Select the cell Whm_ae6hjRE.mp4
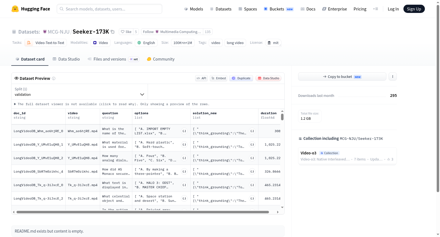The height and width of the screenshot is (237, 440). coord(82,131)
